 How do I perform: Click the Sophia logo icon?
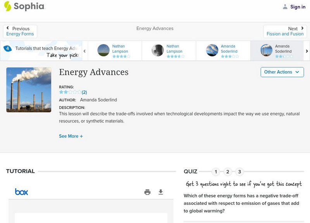[x=8, y=6]
